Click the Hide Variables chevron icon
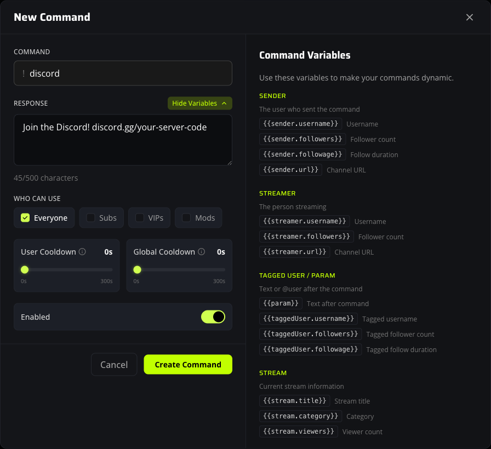 point(224,103)
